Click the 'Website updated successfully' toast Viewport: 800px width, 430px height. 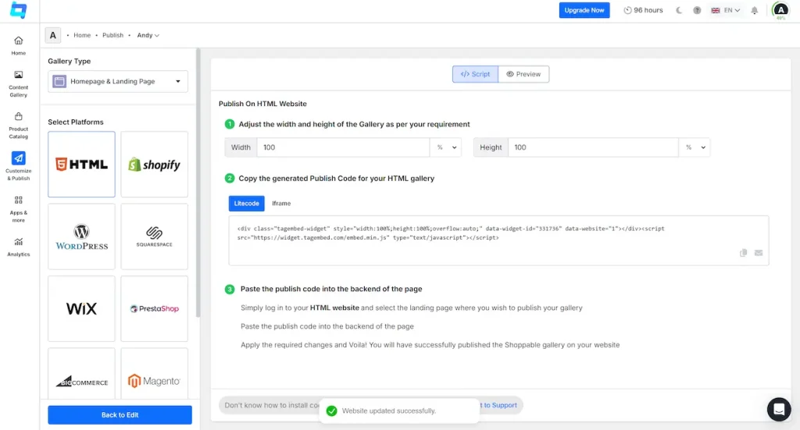pos(399,410)
